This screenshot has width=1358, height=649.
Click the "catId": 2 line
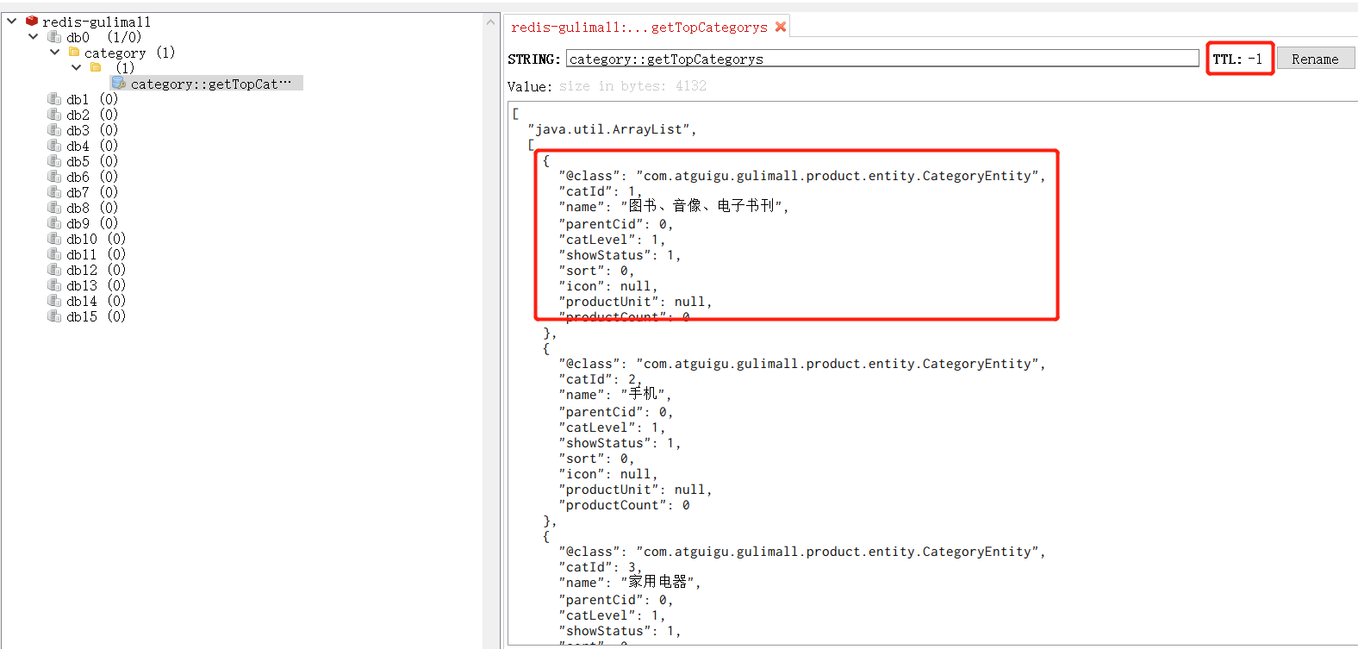600,379
